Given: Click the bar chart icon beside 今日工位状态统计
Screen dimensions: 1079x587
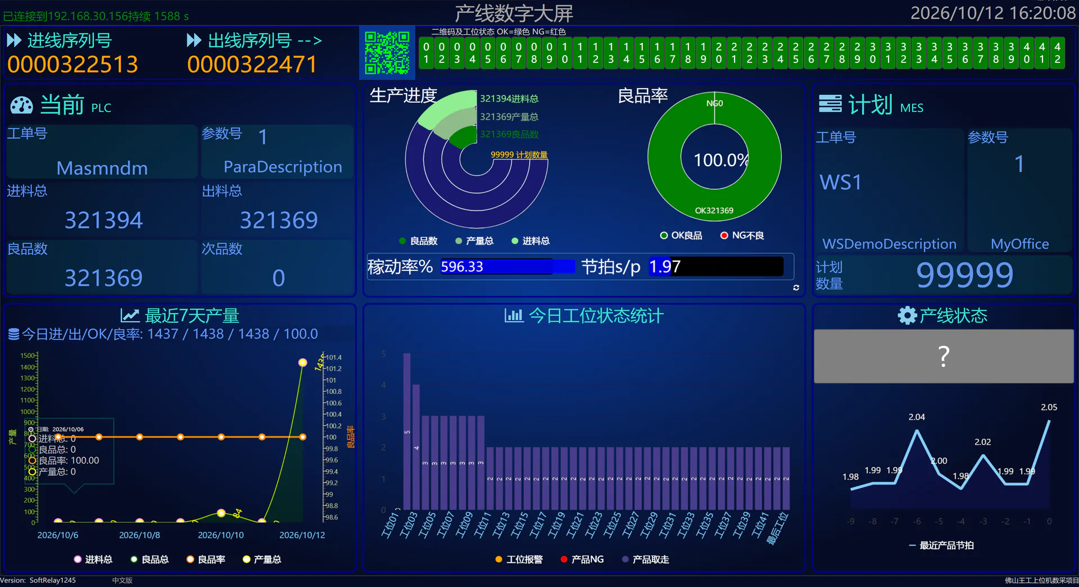Looking at the screenshot, I should 514,316.
